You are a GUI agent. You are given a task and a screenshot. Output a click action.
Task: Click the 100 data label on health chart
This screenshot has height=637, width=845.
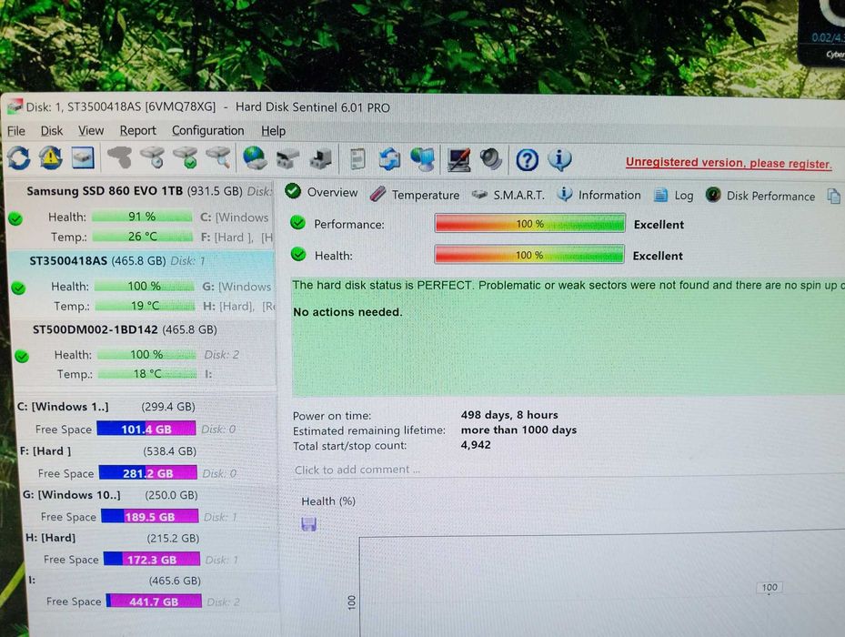770,587
